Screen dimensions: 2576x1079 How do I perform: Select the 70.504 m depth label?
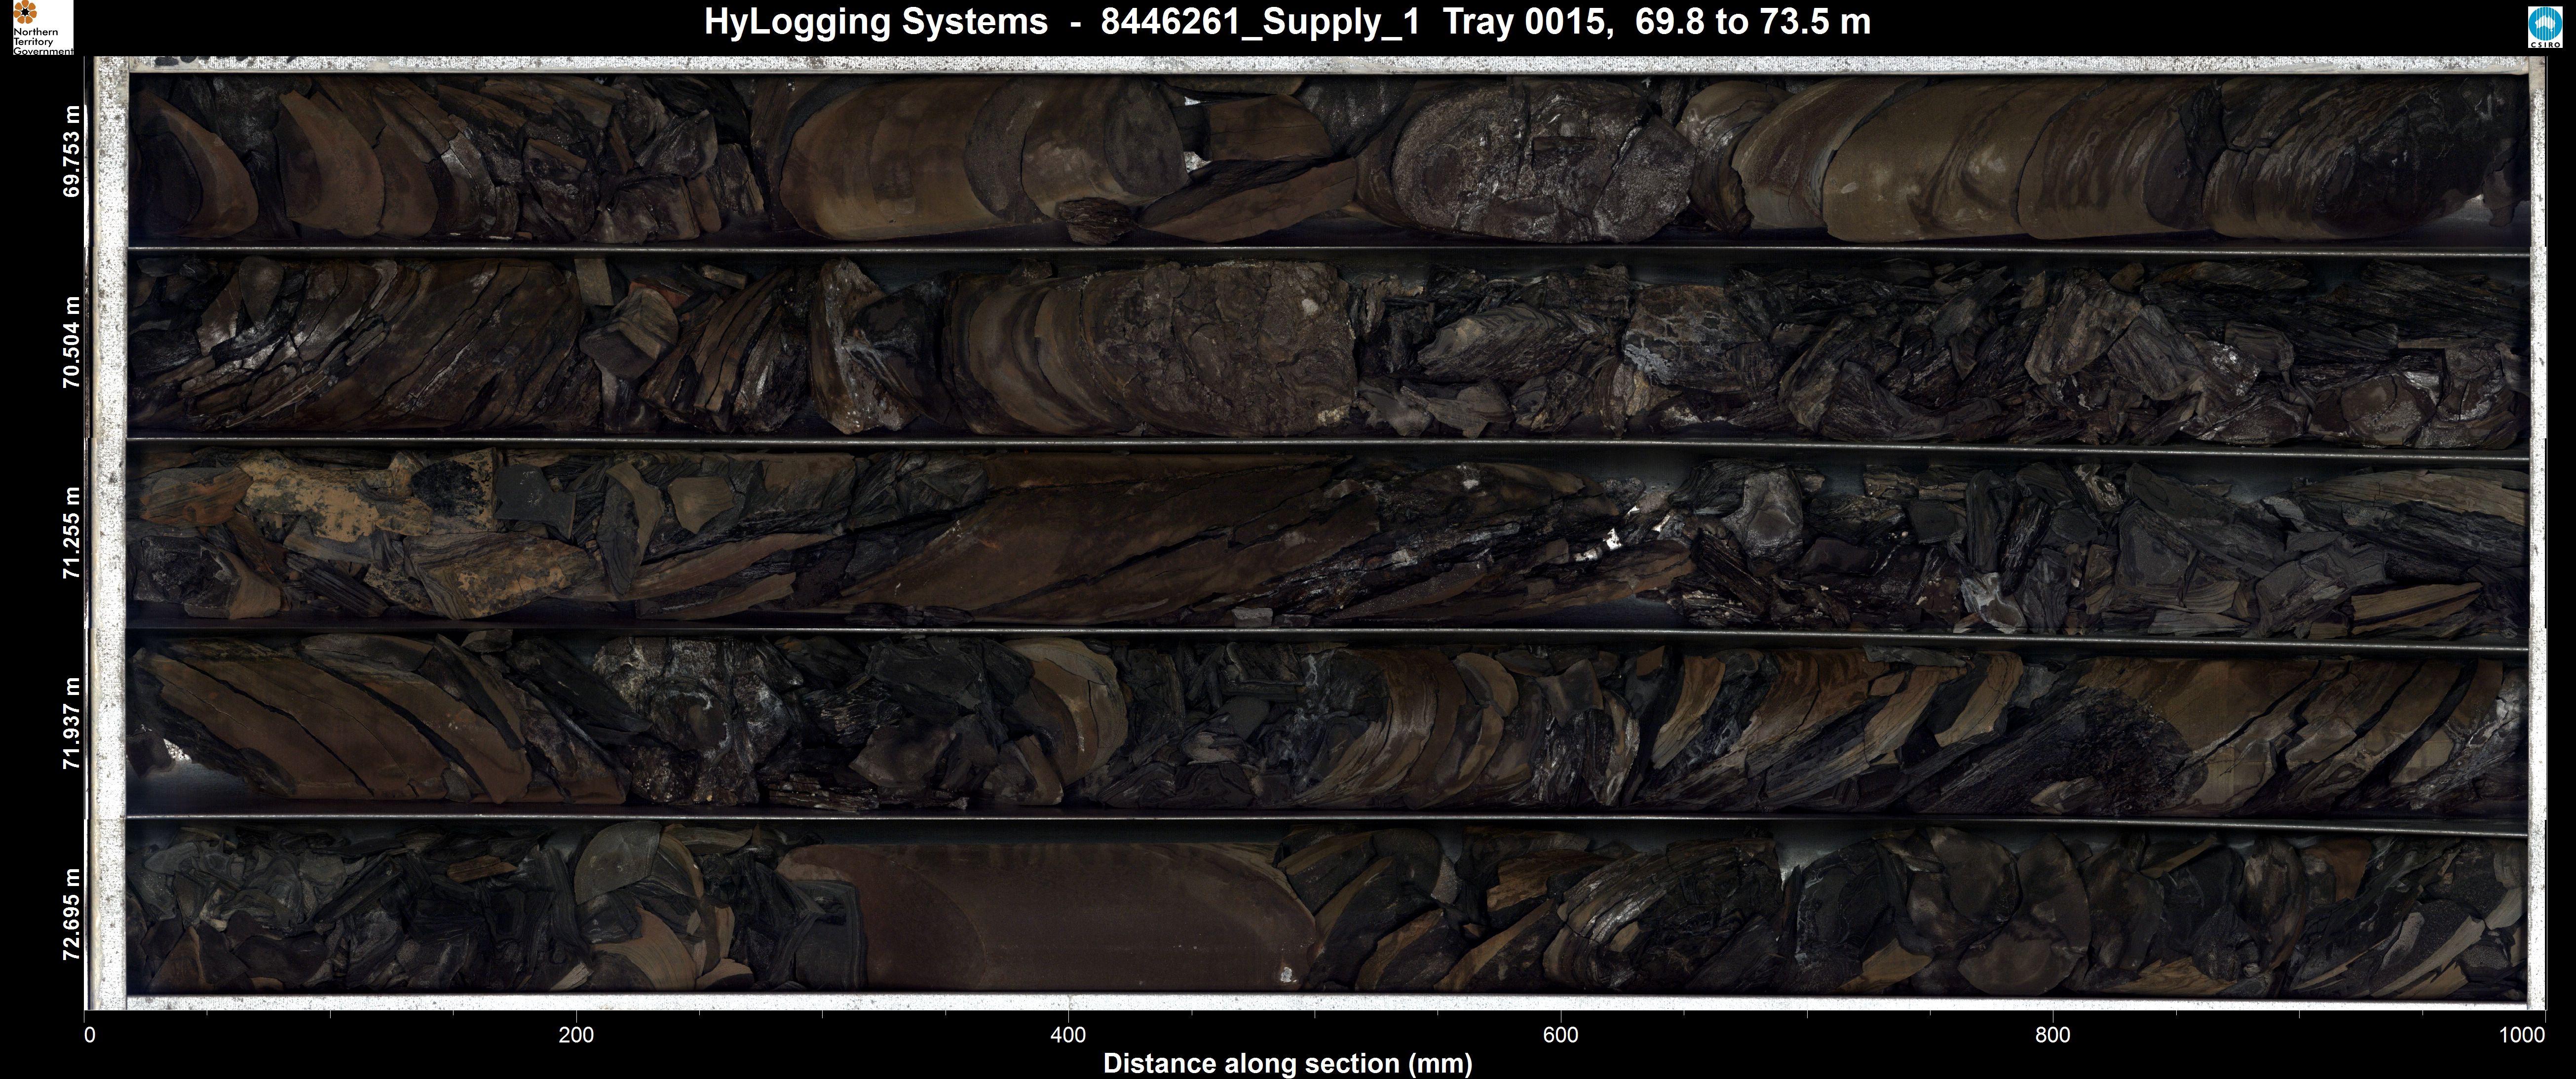pos(71,342)
